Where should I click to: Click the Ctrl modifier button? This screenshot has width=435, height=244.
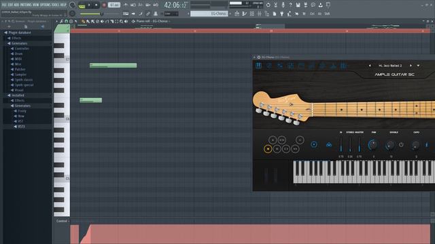(x=312, y=14)
